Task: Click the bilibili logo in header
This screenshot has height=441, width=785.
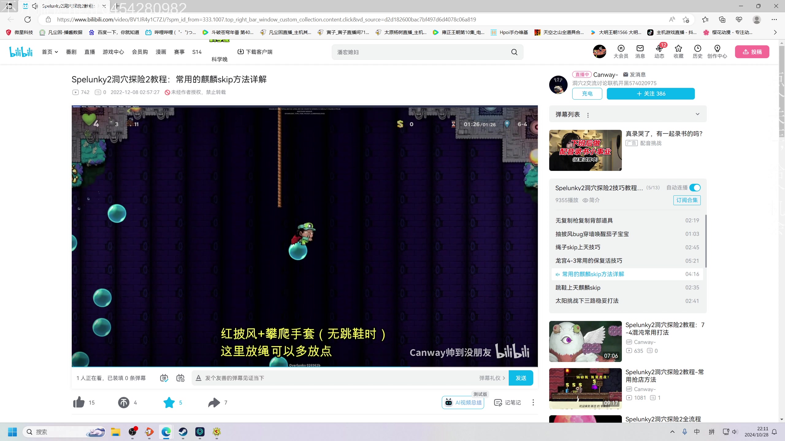Action: click(21, 52)
